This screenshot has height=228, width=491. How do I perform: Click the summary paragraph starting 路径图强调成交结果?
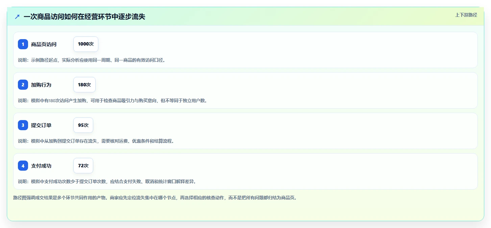[x=155, y=198]
